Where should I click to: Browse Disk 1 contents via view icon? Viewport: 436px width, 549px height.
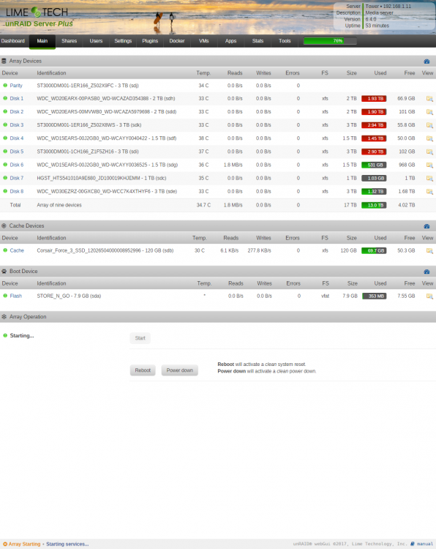tap(429, 99)
